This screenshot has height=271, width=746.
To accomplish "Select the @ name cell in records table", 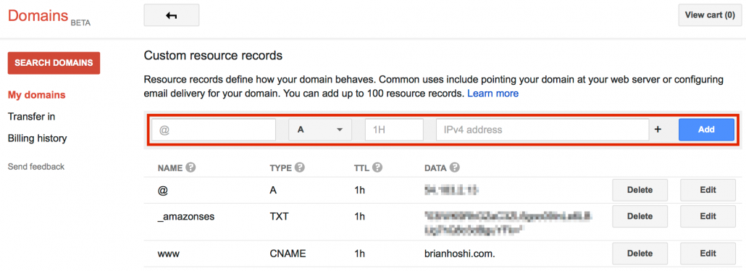I will pyautogui.click(x=163, y=190).
